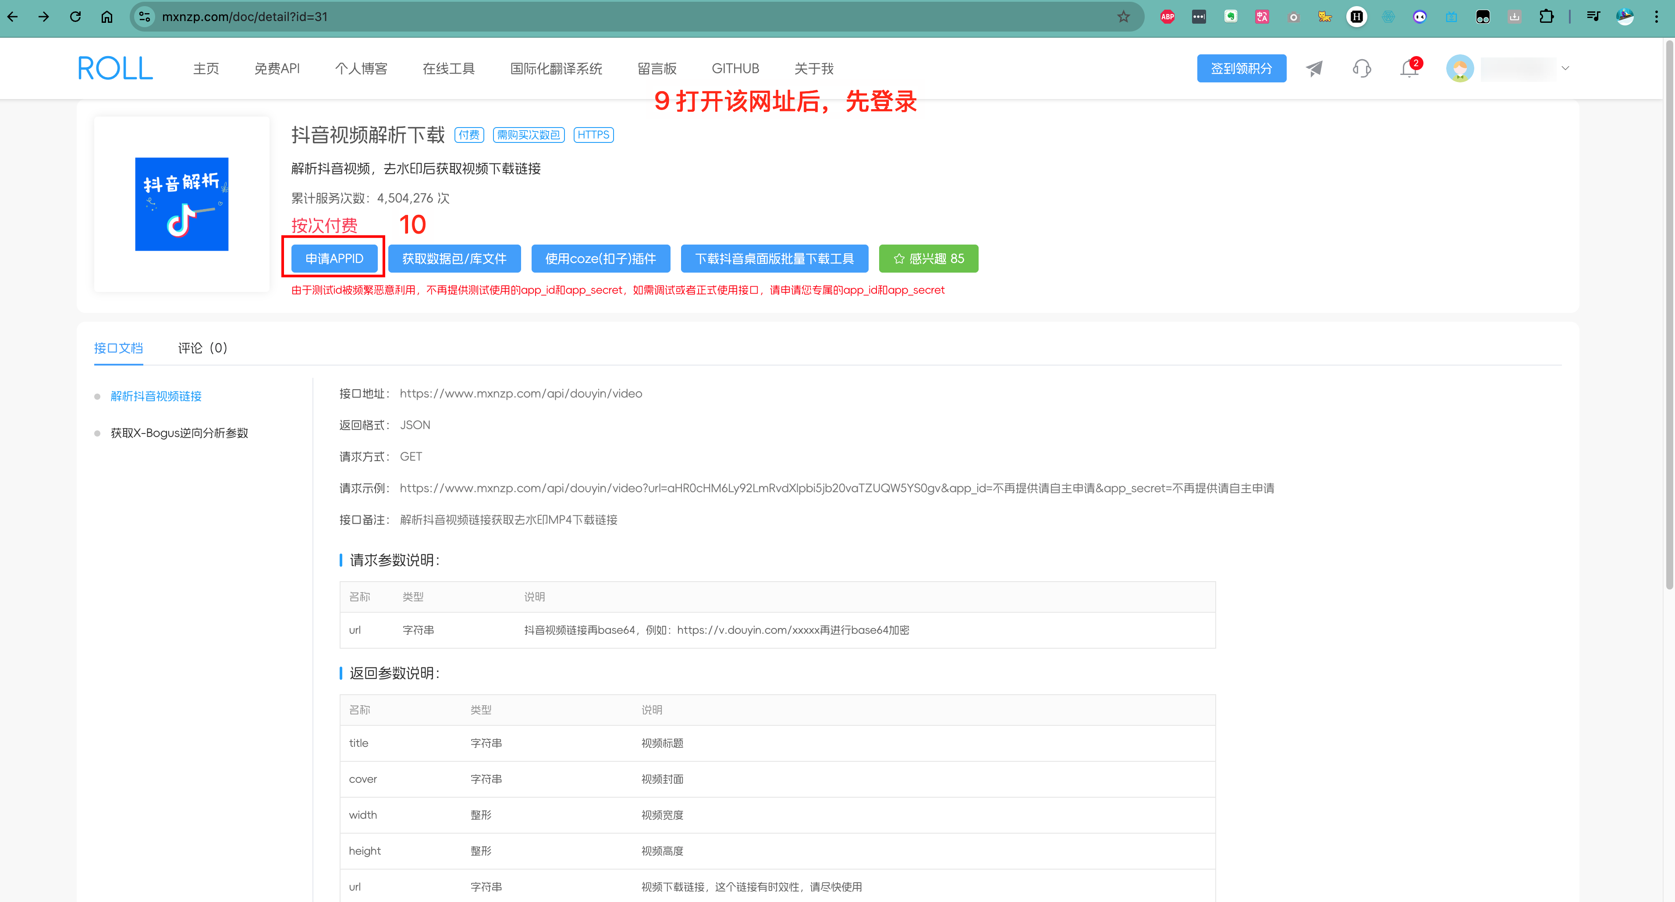Open the 国际化翻译系统 nav item
The image size is (1675, 902).
(x=556, y=68)
